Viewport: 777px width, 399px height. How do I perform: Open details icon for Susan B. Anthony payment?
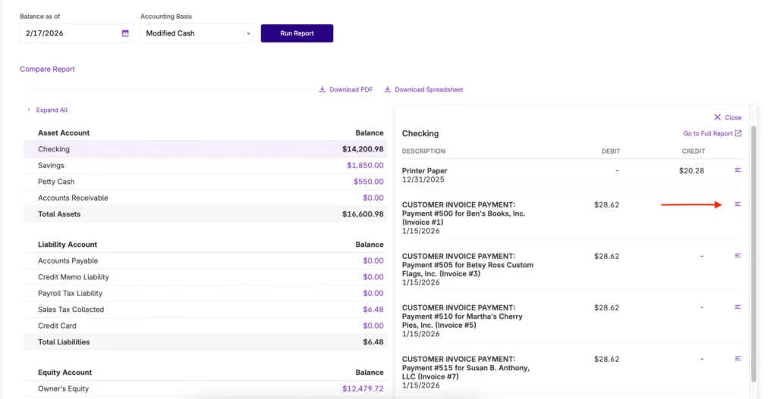click(738, 359)
